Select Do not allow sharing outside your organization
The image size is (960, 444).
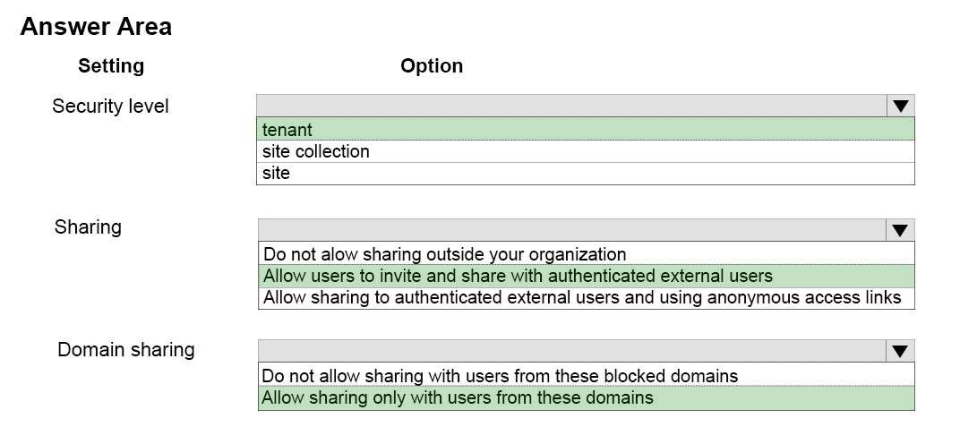(x=586, y=253)
